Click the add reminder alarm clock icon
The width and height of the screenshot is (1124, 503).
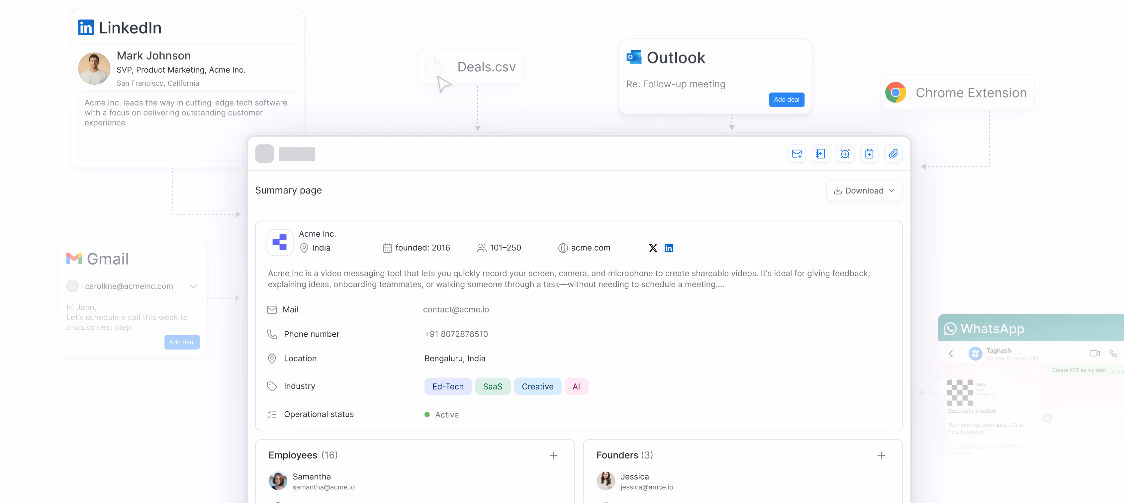[845, 154]
